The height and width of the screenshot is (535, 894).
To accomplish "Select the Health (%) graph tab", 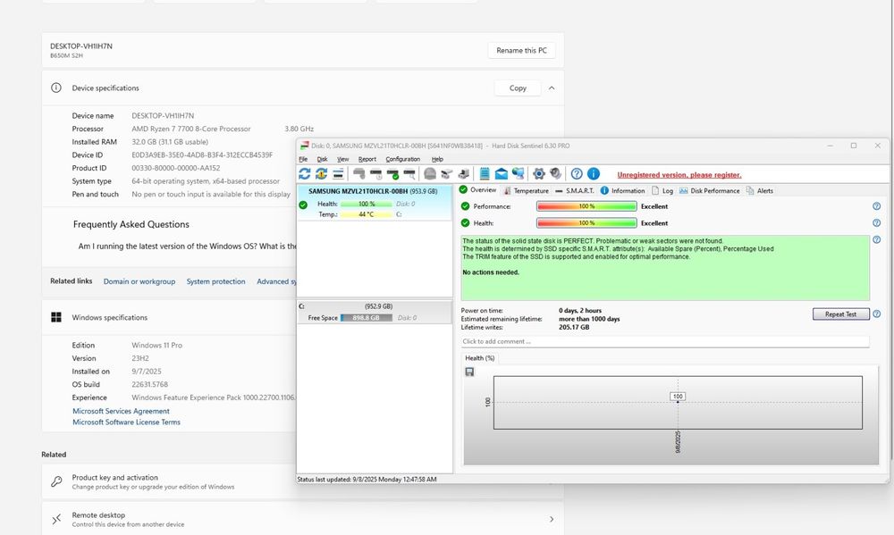I will pyautogui.click(x=479, y=358).
